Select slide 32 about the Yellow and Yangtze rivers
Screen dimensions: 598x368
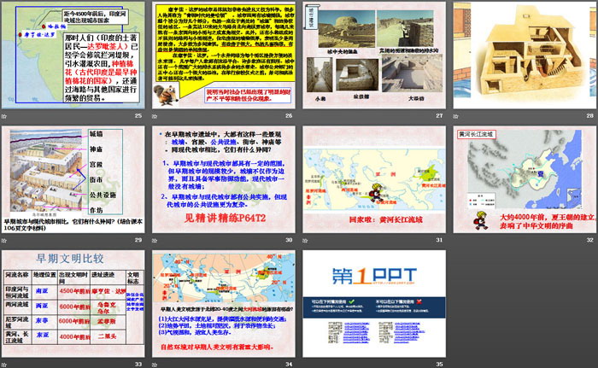(x=524, y=179)
